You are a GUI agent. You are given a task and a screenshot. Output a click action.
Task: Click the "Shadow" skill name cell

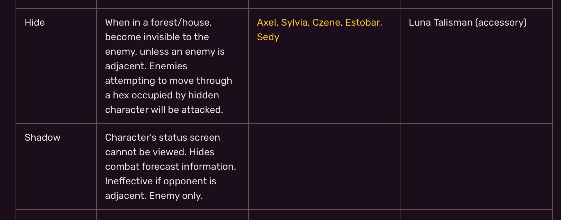[43, 138]
